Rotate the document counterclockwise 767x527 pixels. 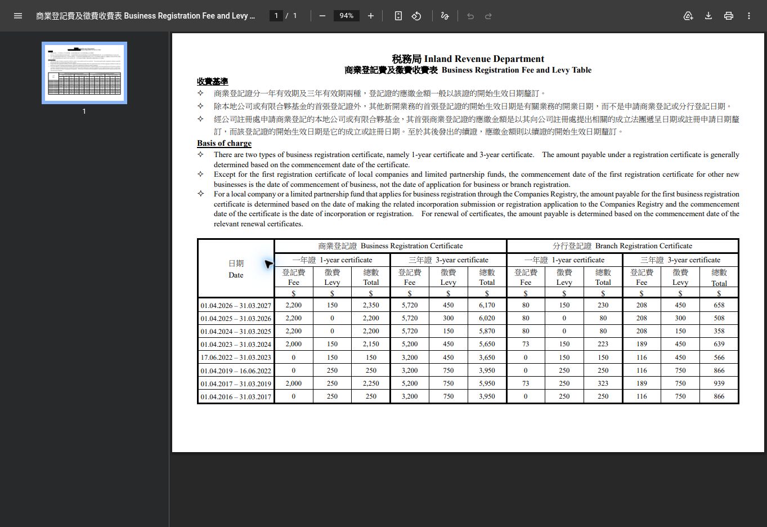pos(416,16)
